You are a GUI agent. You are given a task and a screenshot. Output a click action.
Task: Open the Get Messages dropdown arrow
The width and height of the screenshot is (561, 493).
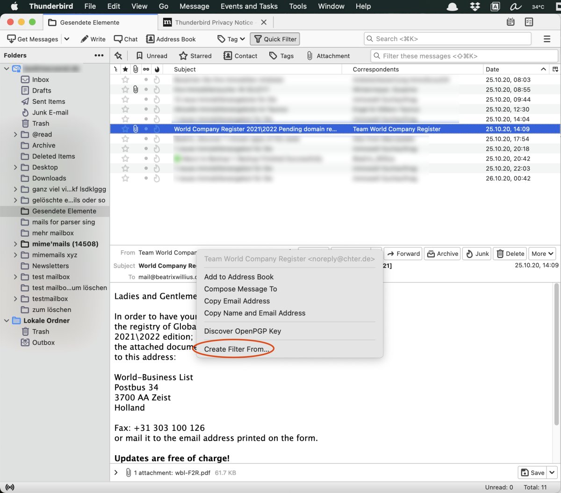pos(66,39)
